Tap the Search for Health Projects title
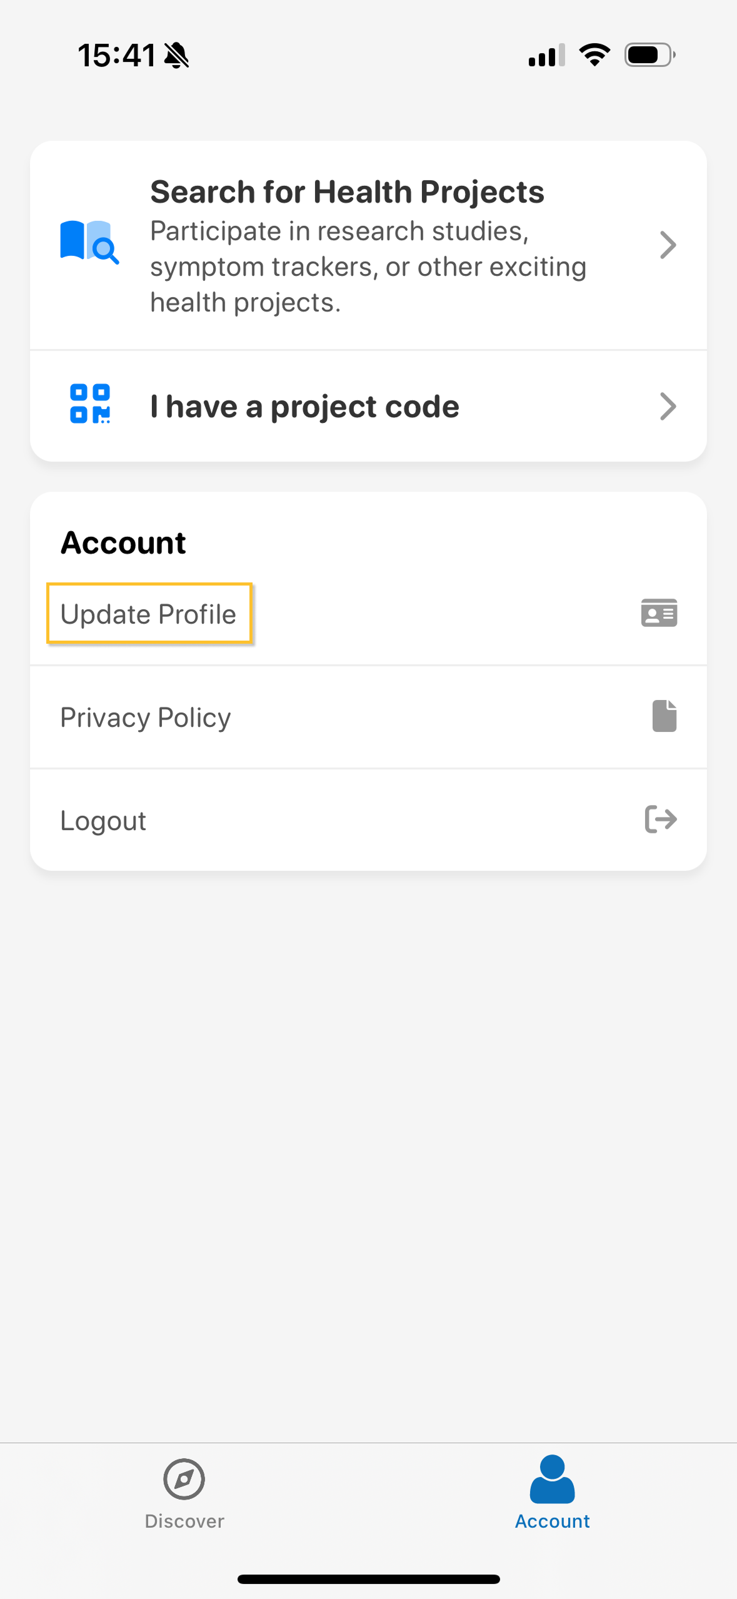737x1599 pixels. [347, 191]
